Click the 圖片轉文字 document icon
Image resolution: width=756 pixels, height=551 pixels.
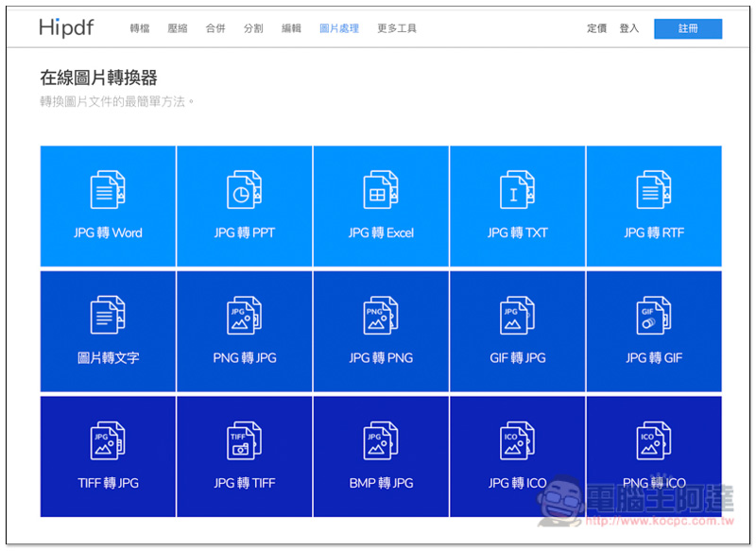click(x=108, y=315)
